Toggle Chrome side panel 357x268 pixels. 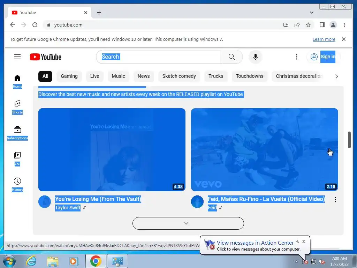(322, 25)
